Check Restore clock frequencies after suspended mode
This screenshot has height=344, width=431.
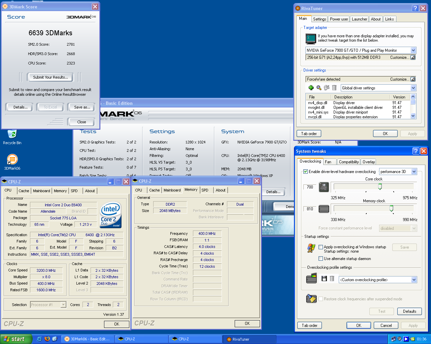(x=321, y=299)
